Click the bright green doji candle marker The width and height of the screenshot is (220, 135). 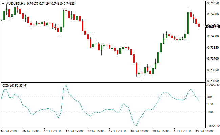tap(96, 42)
